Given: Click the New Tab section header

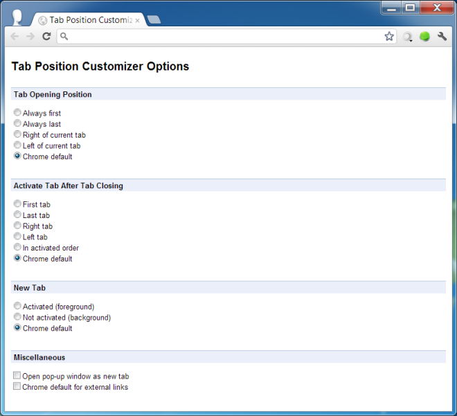Looking at the screenshot, I should pyautogui.click(x=228, y=287).
